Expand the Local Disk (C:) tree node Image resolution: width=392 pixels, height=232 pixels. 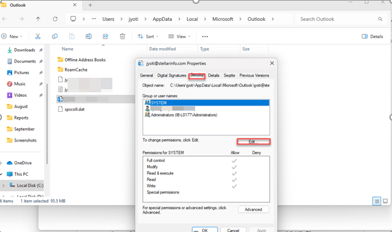click(x=4, y=185)
